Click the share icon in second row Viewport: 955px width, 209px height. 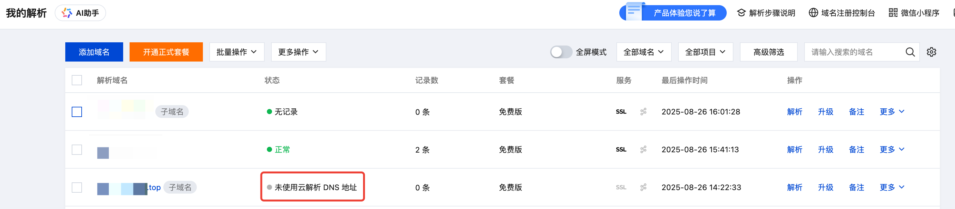point(643,150)
